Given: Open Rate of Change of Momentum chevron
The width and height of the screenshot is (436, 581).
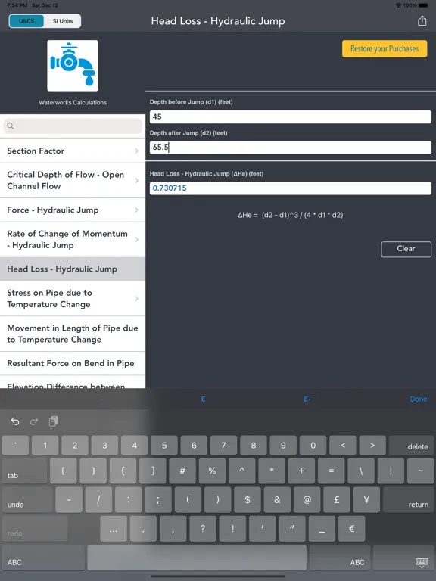Looking at the screenshot, I should 136,239.
